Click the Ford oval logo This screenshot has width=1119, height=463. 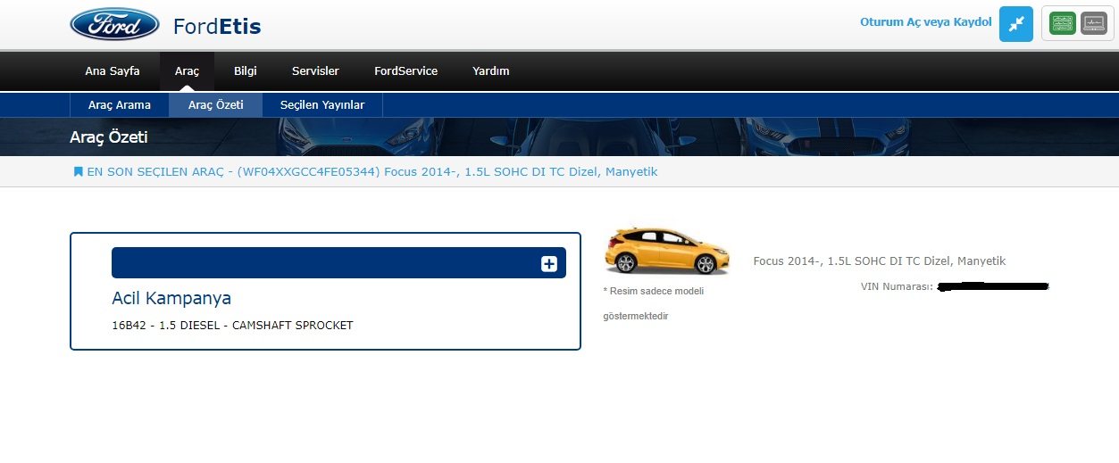(x=114, y=24)
